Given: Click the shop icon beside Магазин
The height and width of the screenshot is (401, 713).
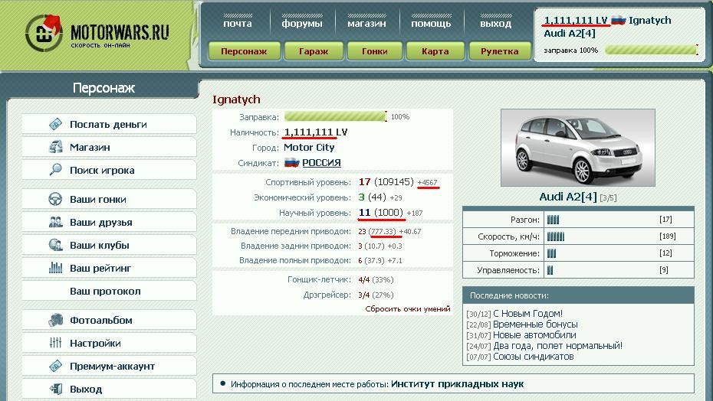Looking at the screenshot, I should click(x=55, y=147).
